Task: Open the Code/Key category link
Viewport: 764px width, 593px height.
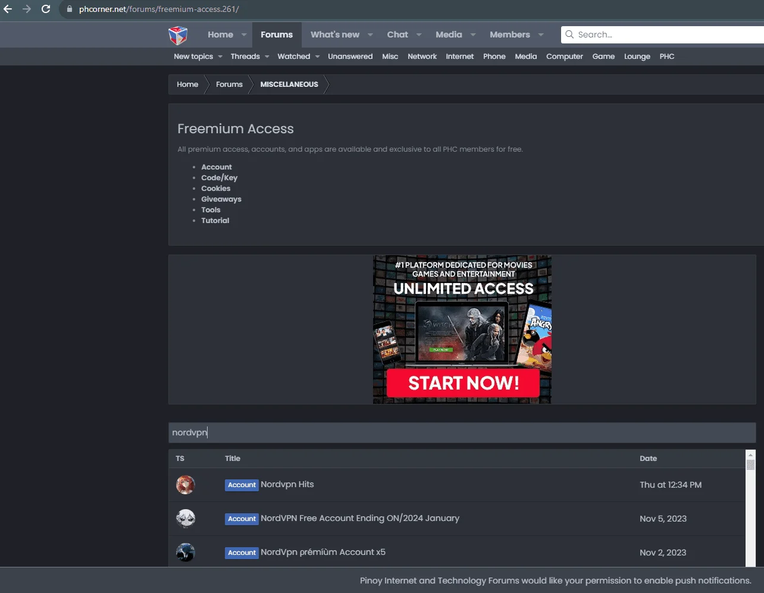Action: coord(219,178)
